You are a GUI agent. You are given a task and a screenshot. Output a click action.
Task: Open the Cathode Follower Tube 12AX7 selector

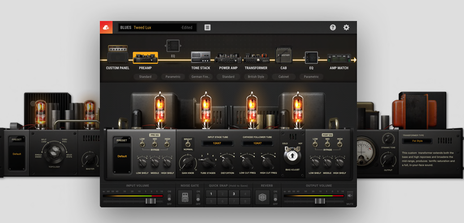[x=257, y=143]
